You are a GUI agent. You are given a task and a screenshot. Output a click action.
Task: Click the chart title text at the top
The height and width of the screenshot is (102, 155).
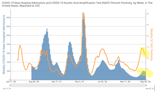point(77,4)
